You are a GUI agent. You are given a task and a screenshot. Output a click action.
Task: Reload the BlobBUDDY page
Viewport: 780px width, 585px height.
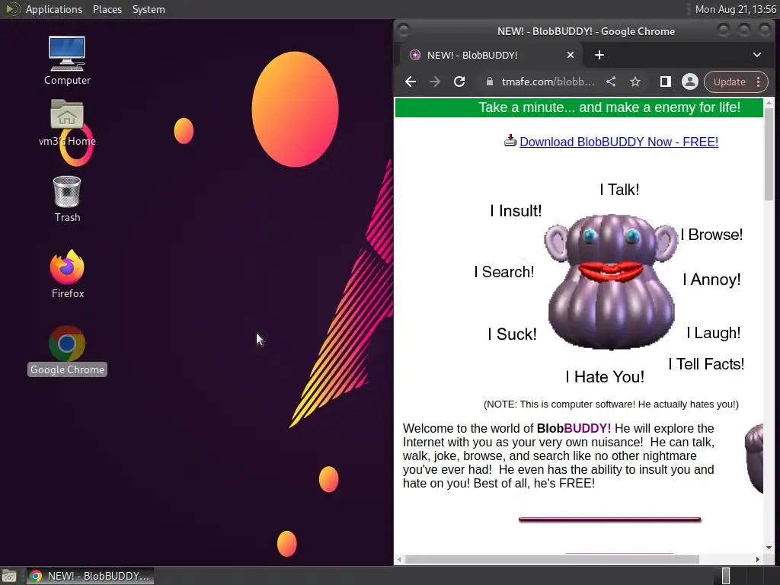459,82
